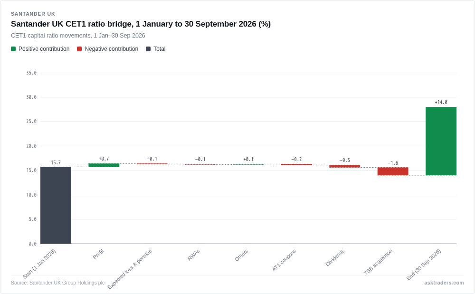Click the 15.0 y-axis tick label

(31, 170)
